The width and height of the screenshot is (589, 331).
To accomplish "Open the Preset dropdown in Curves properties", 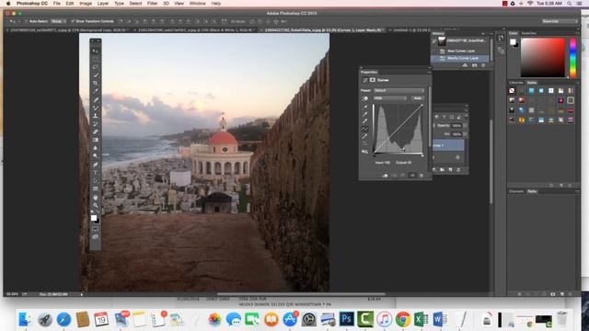I will click(x=398, y=90).
